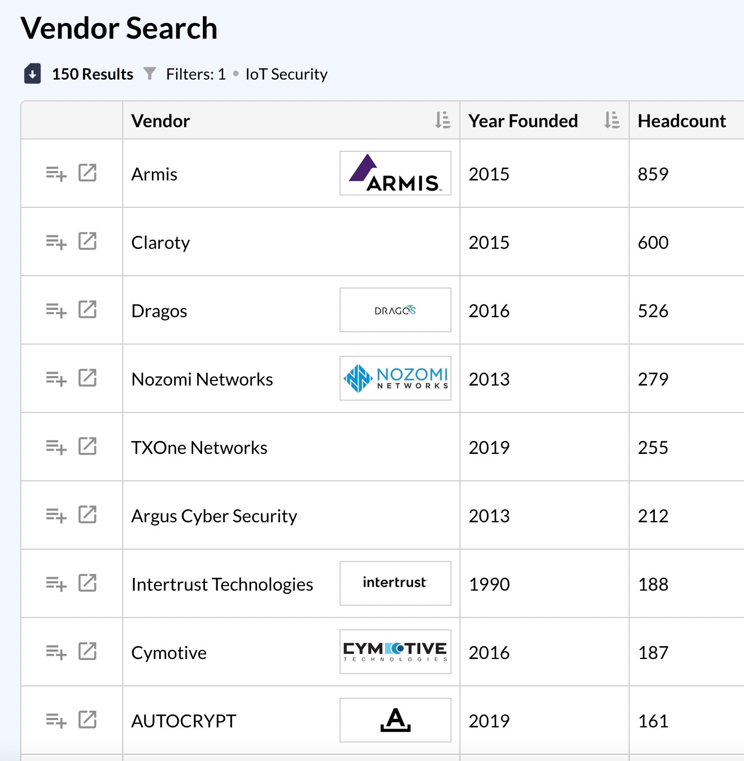Screen dimensions: 744x761
Task: Select Intertrust year founded 1990
Action: click(x=489, y=584)
